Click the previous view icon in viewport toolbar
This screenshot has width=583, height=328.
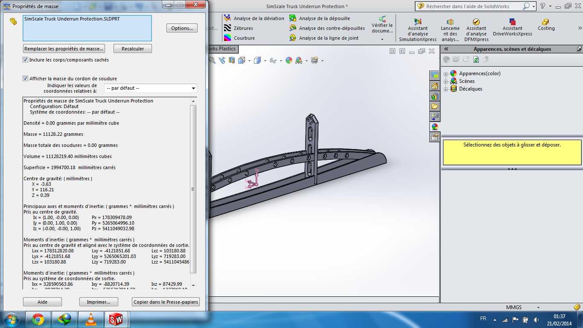(x=222, y=61)
